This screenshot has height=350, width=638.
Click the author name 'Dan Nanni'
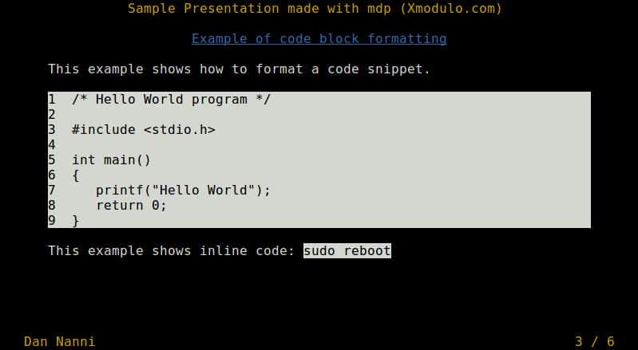pyautogui.click(x=60, y=342)
